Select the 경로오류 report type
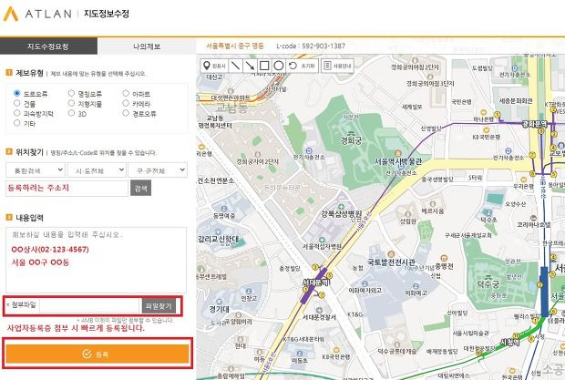Screen dimensions: 565x380 [x=126, y=113]
